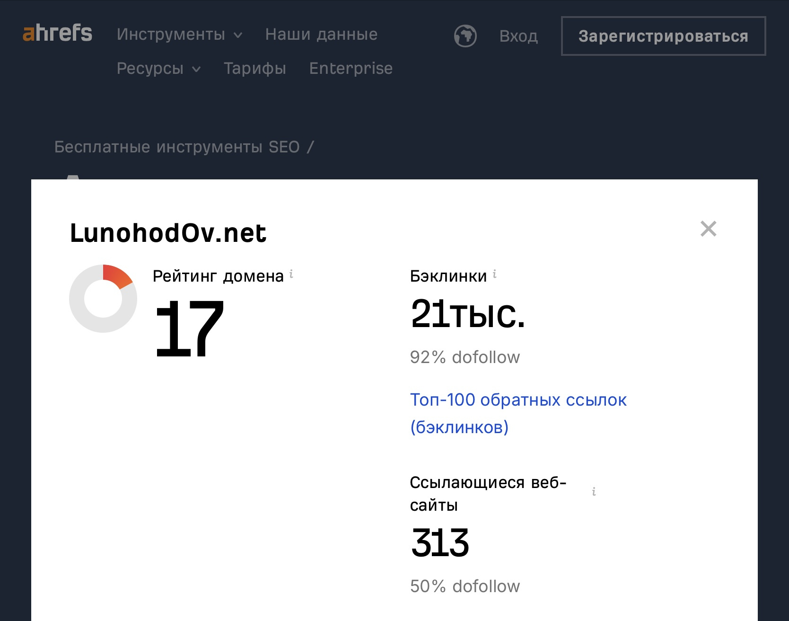Open the Тарифы page
The image size is (789, 621).
click(x=255, y=69)
